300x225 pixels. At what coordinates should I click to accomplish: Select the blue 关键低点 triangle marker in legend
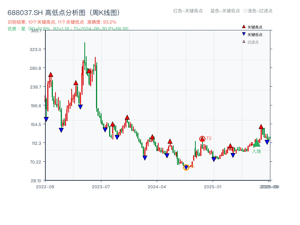tap(244, 34)
